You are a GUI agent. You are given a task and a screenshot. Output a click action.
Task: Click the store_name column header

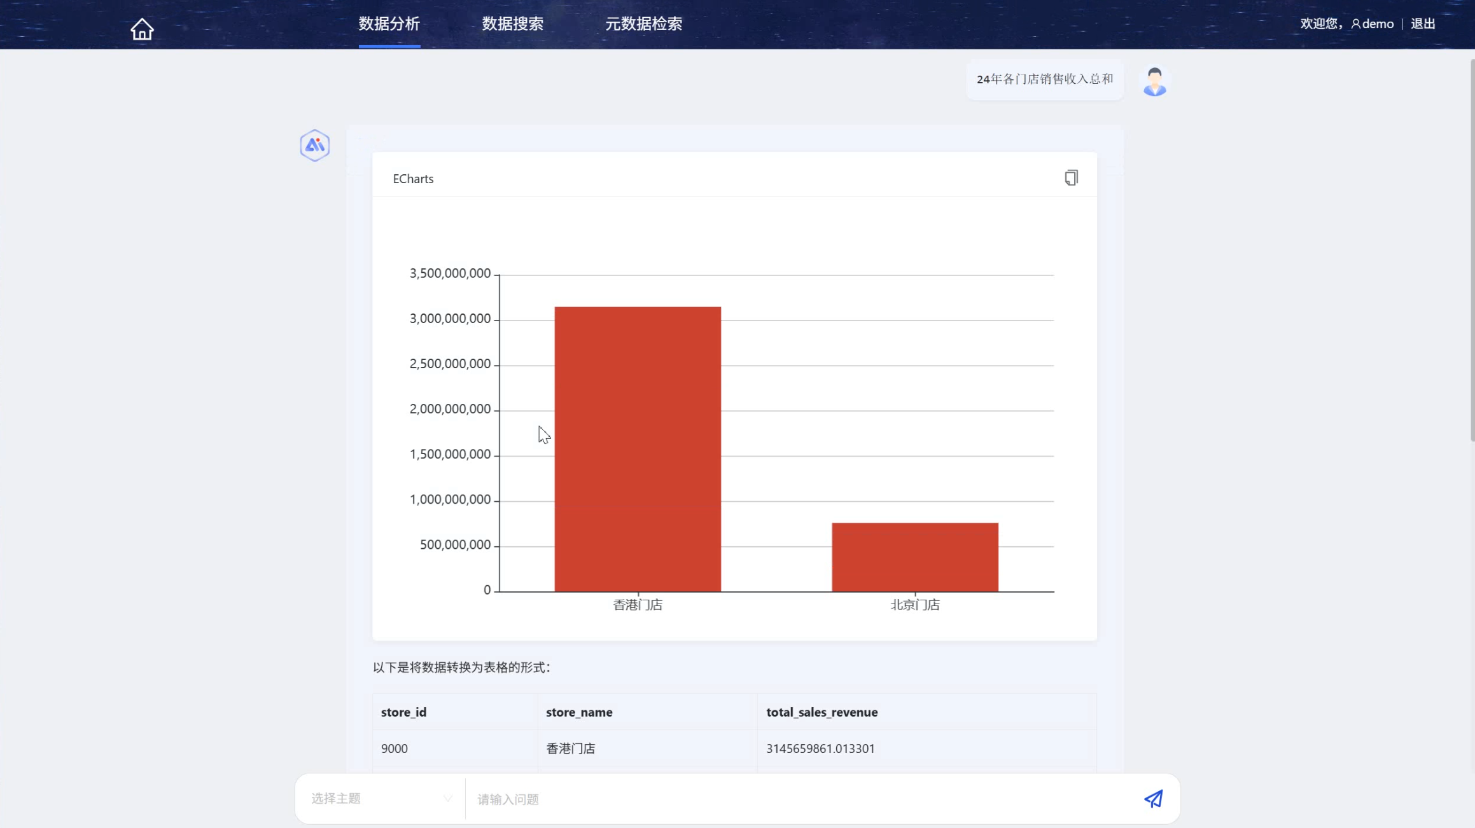coord(579,712)
